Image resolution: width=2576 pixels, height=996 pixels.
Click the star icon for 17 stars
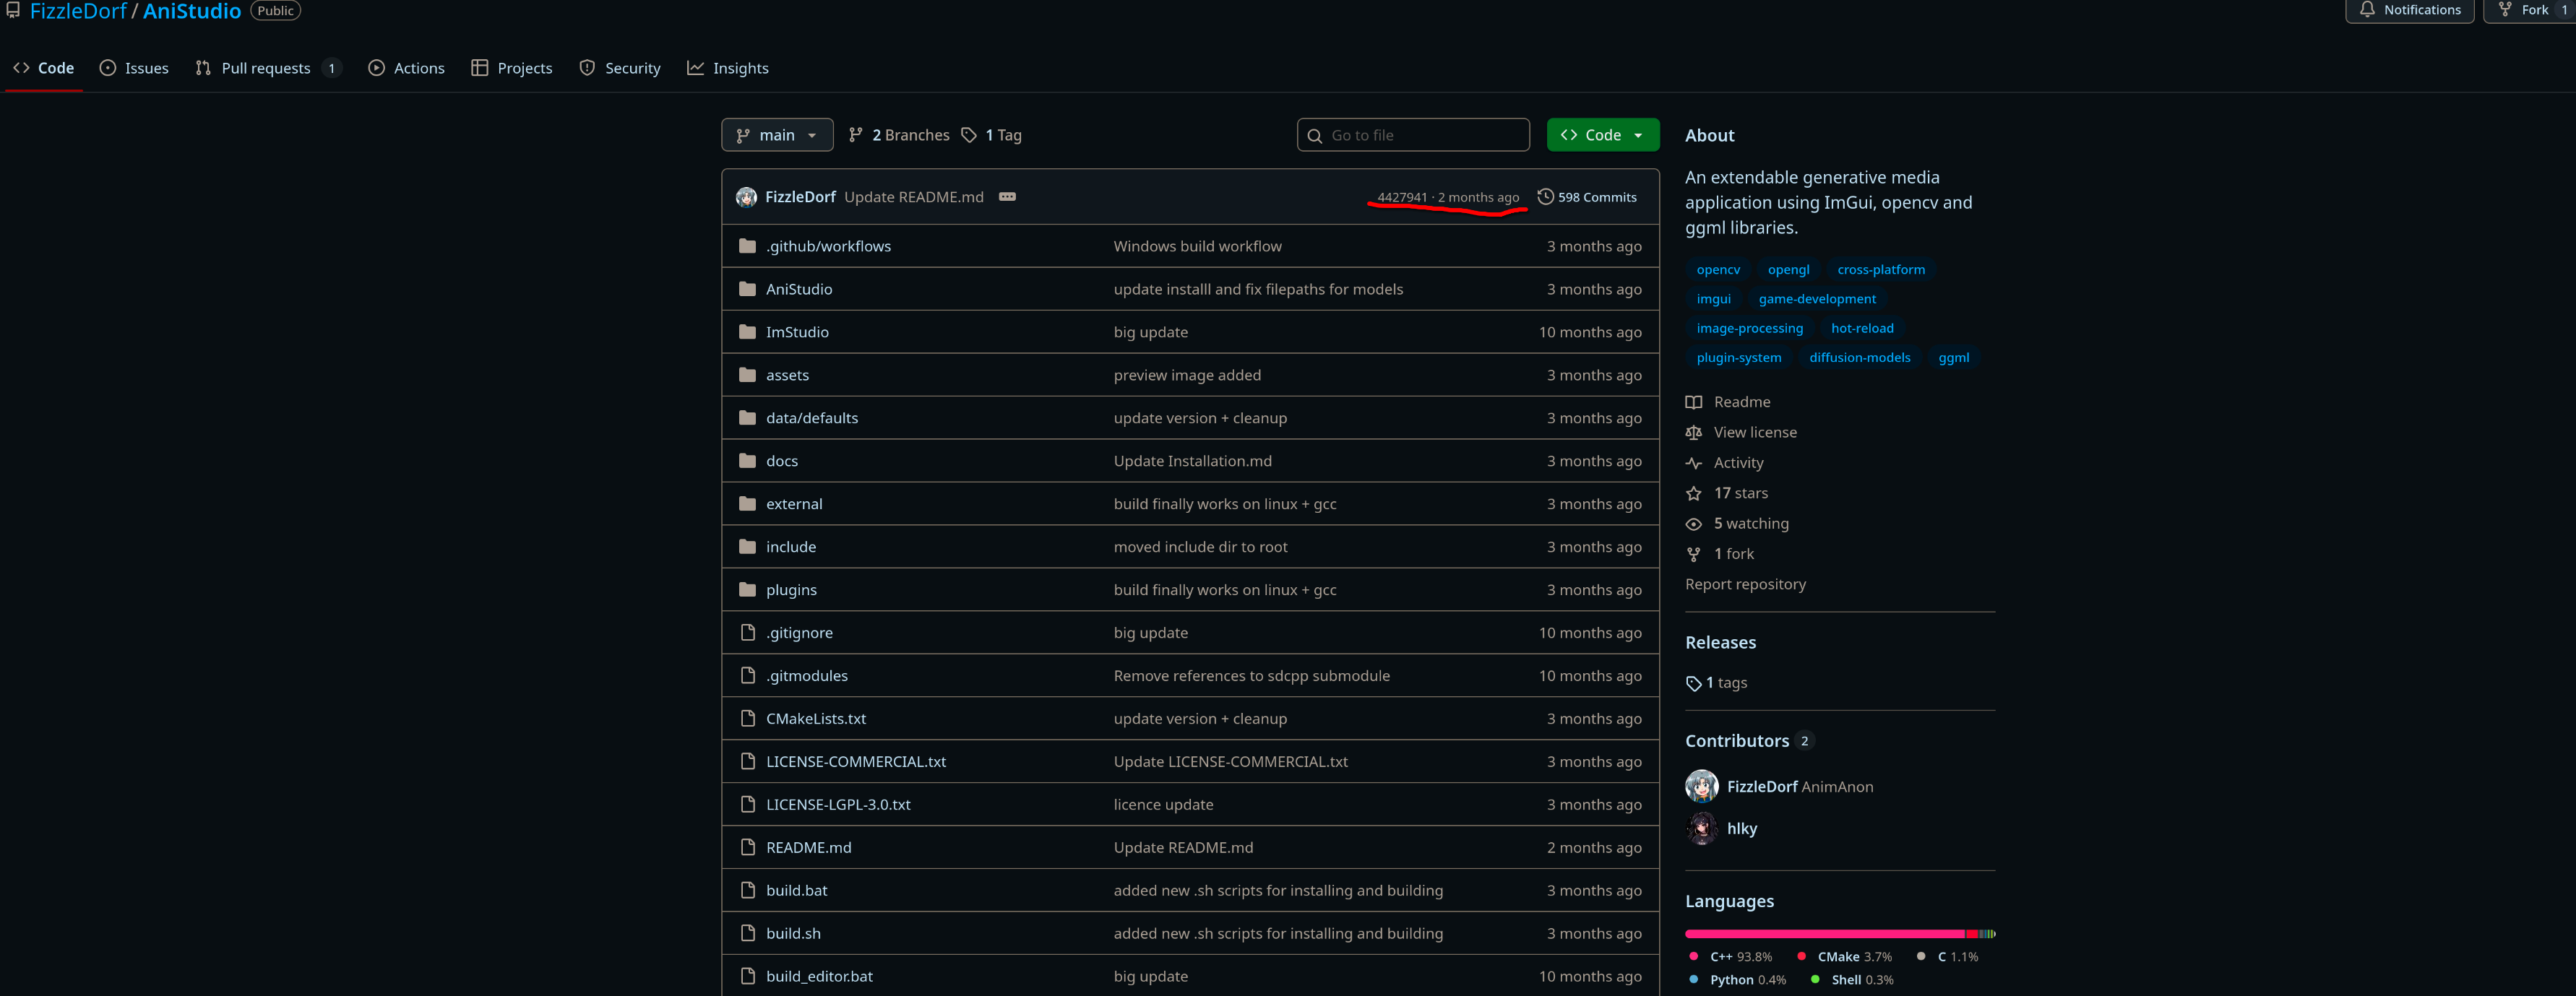pos(1693,494)
